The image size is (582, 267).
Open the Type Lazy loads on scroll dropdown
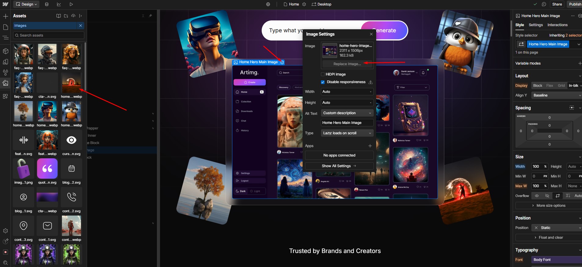click(347, 133)
